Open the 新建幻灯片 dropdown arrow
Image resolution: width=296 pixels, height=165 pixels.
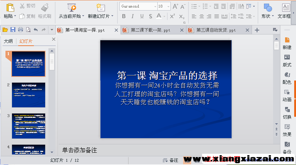113,16
